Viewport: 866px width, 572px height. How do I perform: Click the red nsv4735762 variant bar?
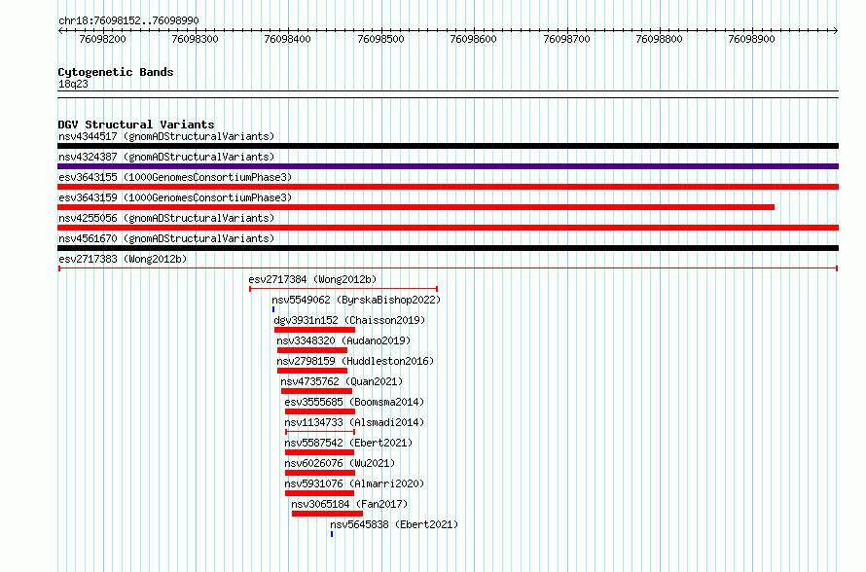coord(316,391)
